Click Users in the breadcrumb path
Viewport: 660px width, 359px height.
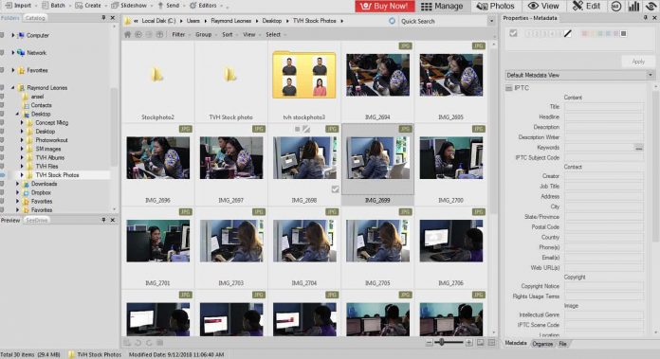(x=193, y=21)
